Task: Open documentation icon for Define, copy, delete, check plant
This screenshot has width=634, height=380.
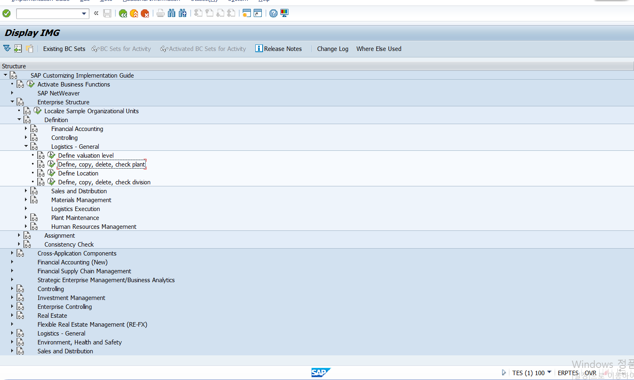Action: (x=41, y=164)
